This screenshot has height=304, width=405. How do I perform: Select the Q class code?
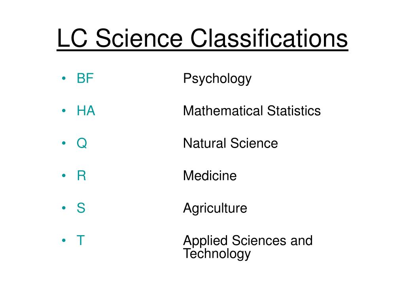[x=82, y=143]
